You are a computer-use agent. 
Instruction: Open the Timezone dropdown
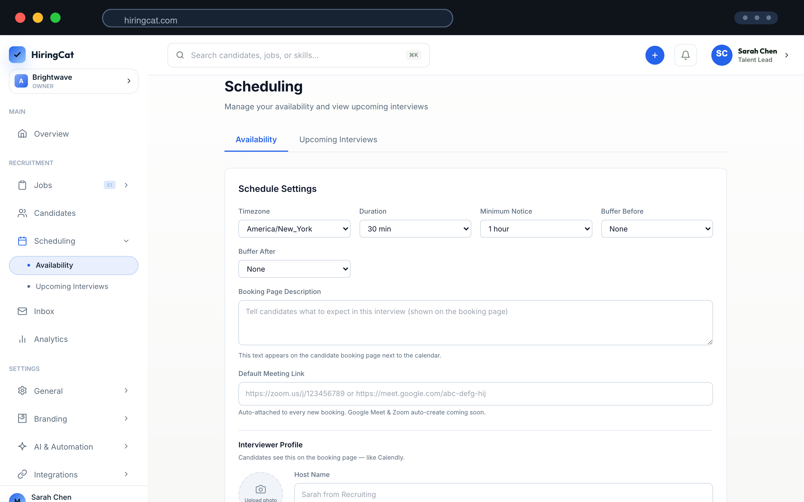coord(294,229)
